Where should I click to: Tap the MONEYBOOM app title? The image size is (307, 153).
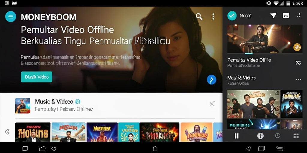(x=49, y=17)
